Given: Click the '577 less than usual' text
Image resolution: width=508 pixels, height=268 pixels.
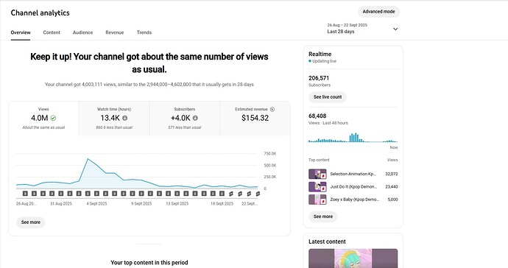Looking at the screenshot, I should point(185,127).
